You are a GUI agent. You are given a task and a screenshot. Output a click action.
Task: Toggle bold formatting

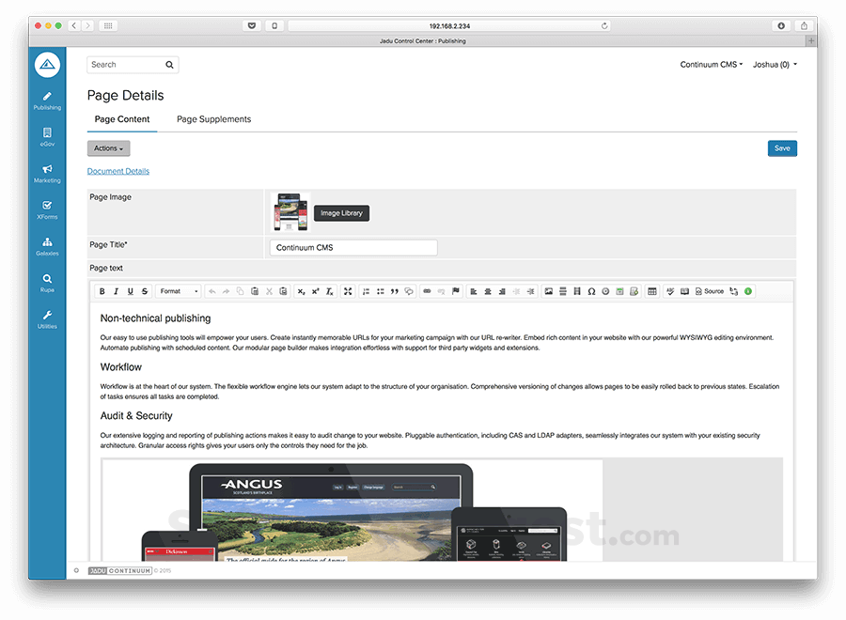coord(101,291)
